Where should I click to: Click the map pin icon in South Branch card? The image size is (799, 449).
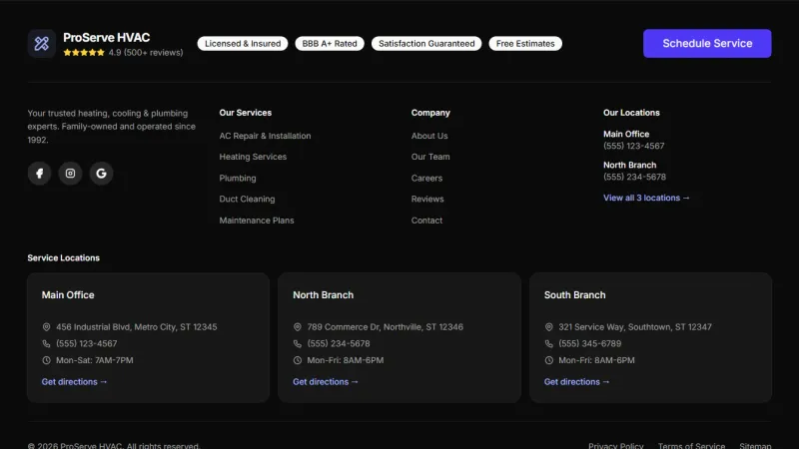pyautogui.click(x=548, y=327)
